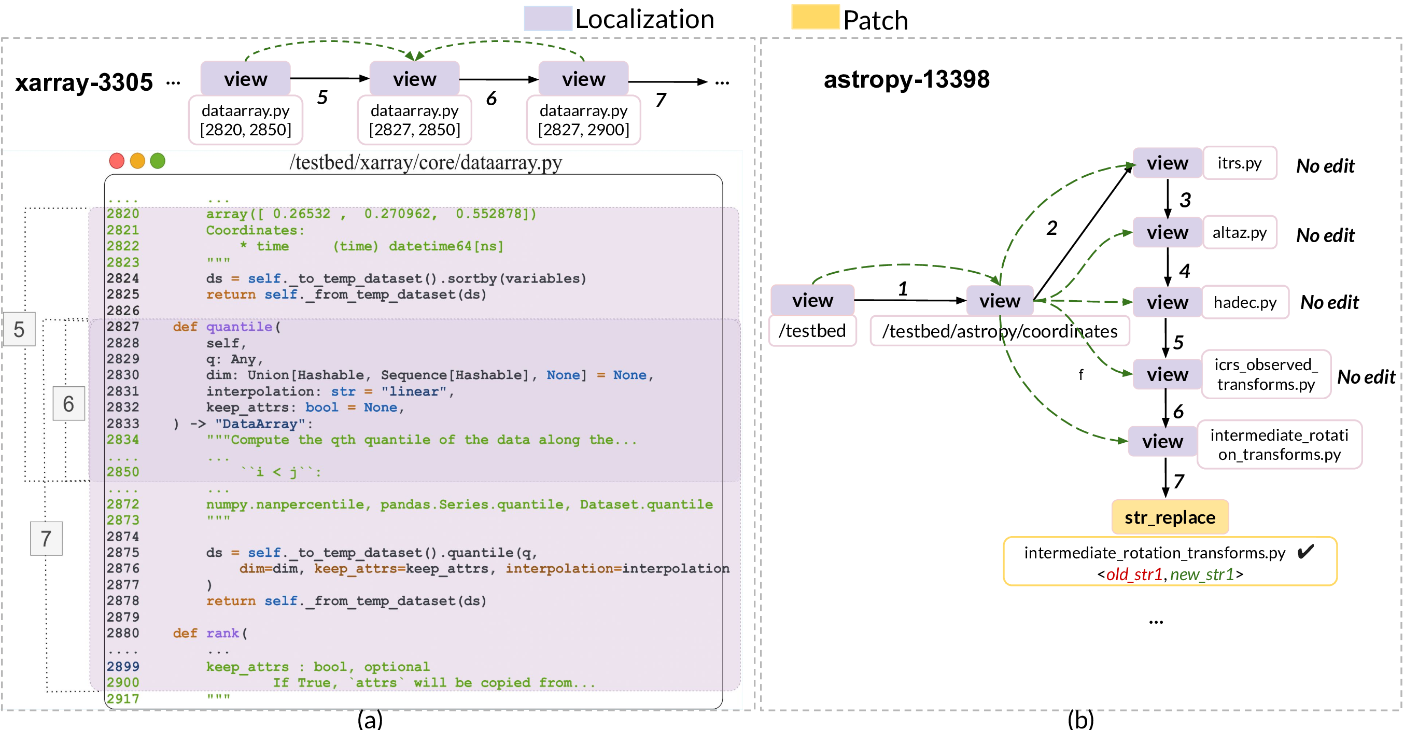Select the leftmost view command badge above the editor
The width and height of the screenshot is (1404, 730).
(246, 78)
